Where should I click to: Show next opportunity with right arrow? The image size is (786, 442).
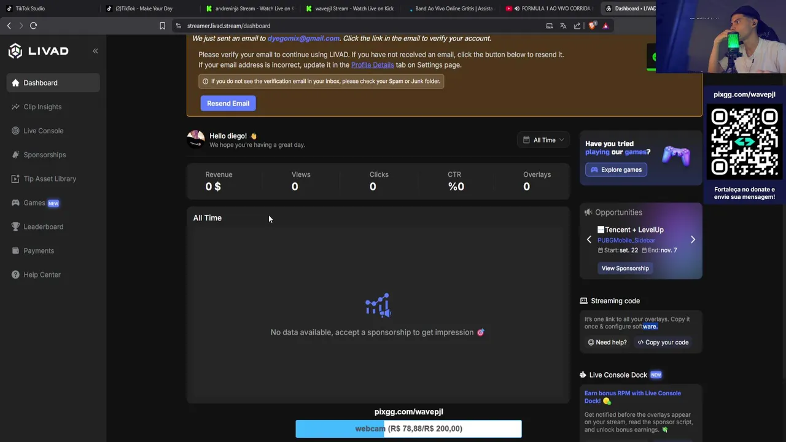pos(693,239)
